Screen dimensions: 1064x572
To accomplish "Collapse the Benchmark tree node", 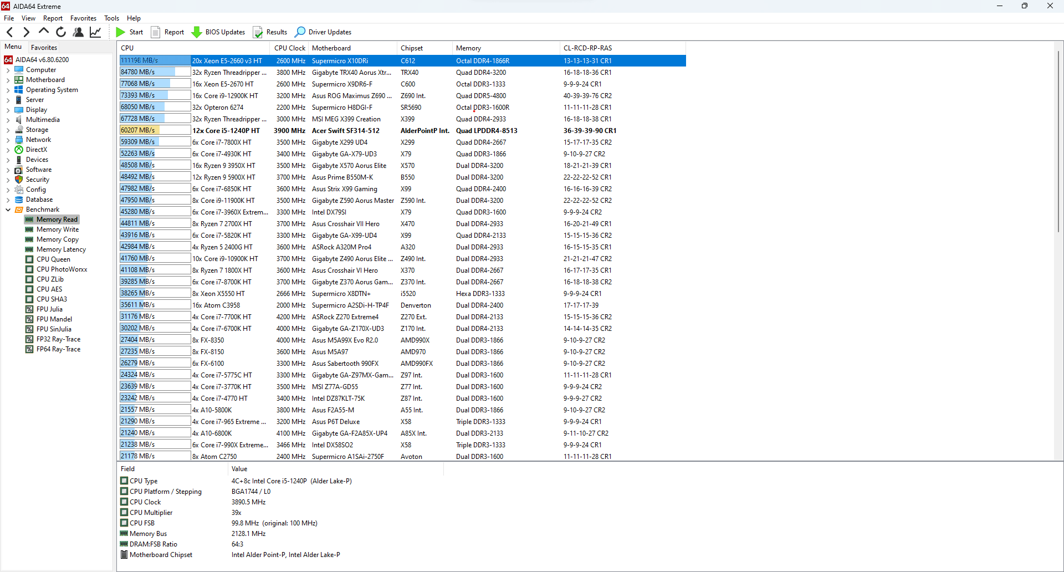I will coord(8,210).
